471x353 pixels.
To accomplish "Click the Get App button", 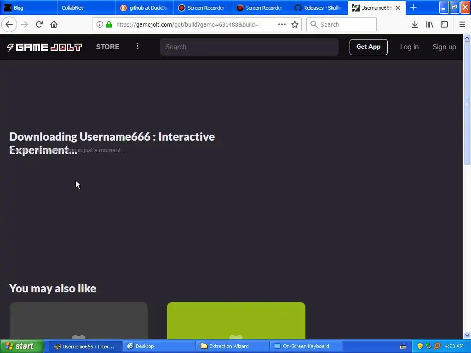I will click(368, 47).
